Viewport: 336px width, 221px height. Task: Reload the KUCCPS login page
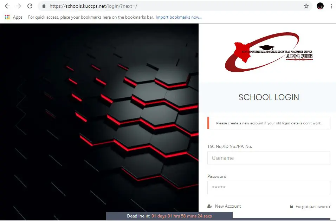pos(30,6)
